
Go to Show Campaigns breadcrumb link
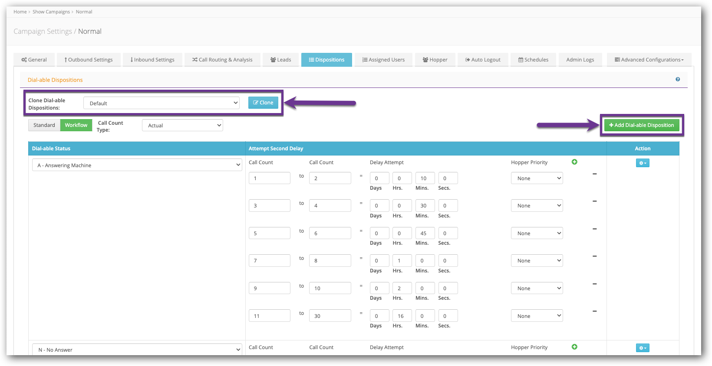point(51,12)
